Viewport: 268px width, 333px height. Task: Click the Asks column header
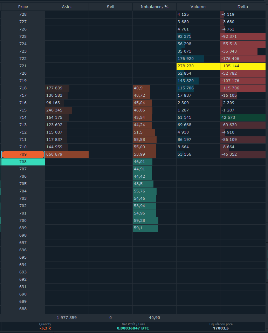click(x=67, y=7)
